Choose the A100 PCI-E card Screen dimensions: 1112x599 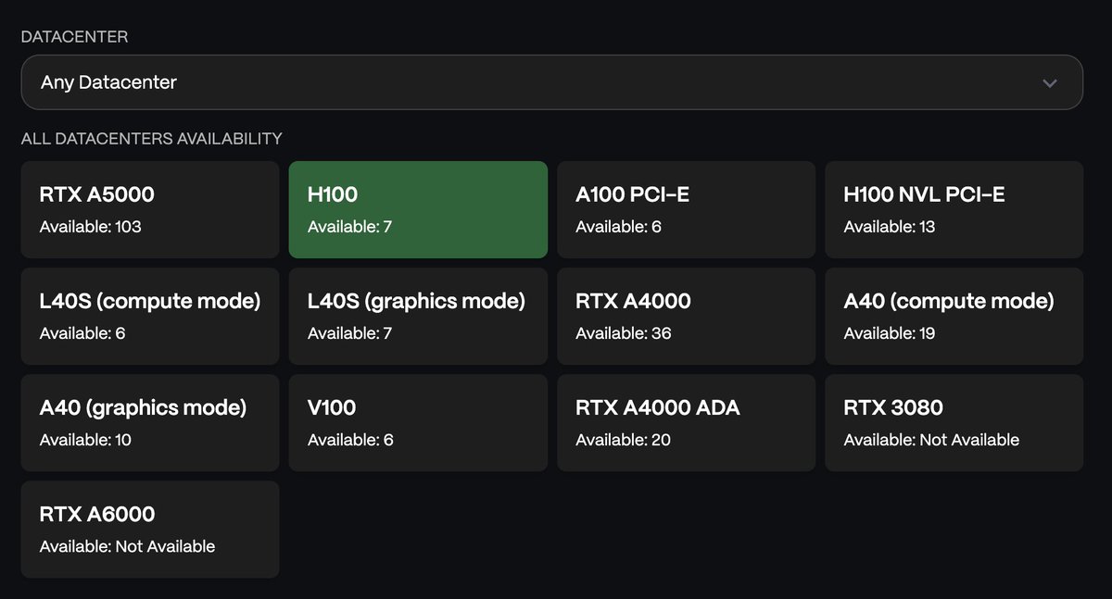coord(686,209)
